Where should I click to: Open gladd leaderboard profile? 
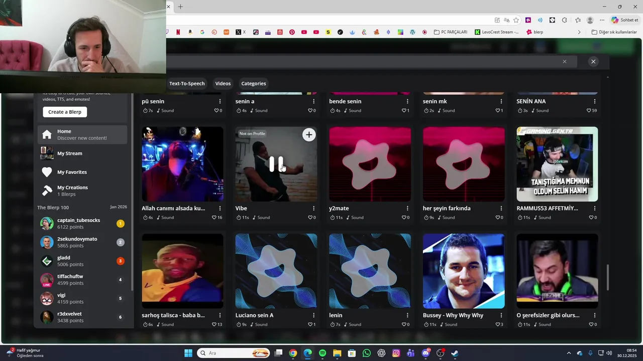pyautogui.click(x=82, y=261)
